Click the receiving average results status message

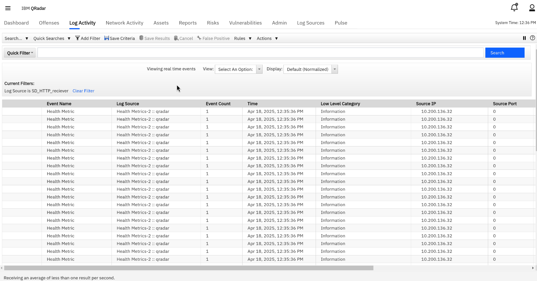pyautogui.click(x=59, y=278)
